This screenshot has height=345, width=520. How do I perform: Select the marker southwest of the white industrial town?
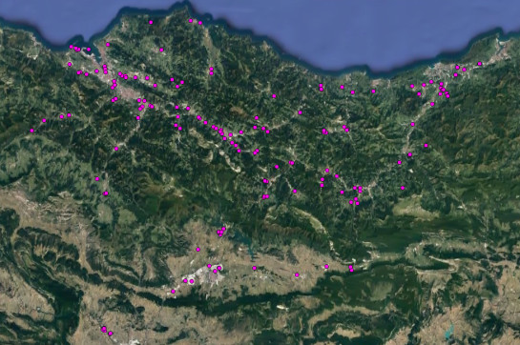pyautogui.click(x=173, y=292)
